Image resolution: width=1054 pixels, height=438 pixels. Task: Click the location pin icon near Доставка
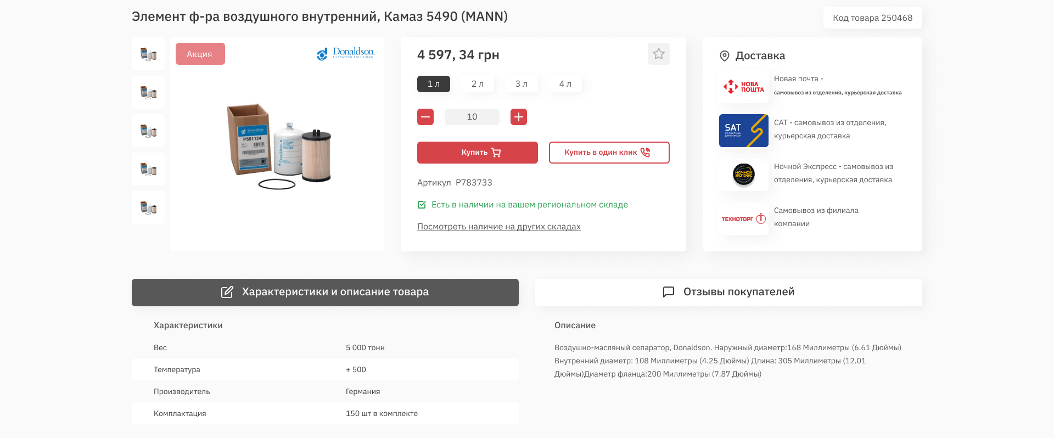[725, 55]
